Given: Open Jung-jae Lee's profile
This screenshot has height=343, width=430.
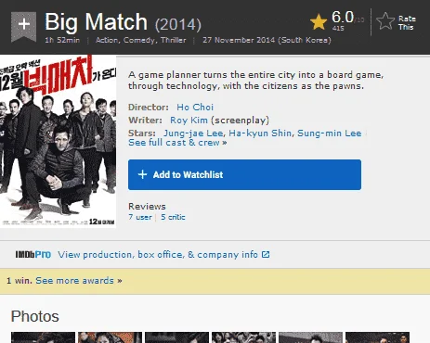Looking at the screenshot, I should pyautogui.click(x=193, y=133).
